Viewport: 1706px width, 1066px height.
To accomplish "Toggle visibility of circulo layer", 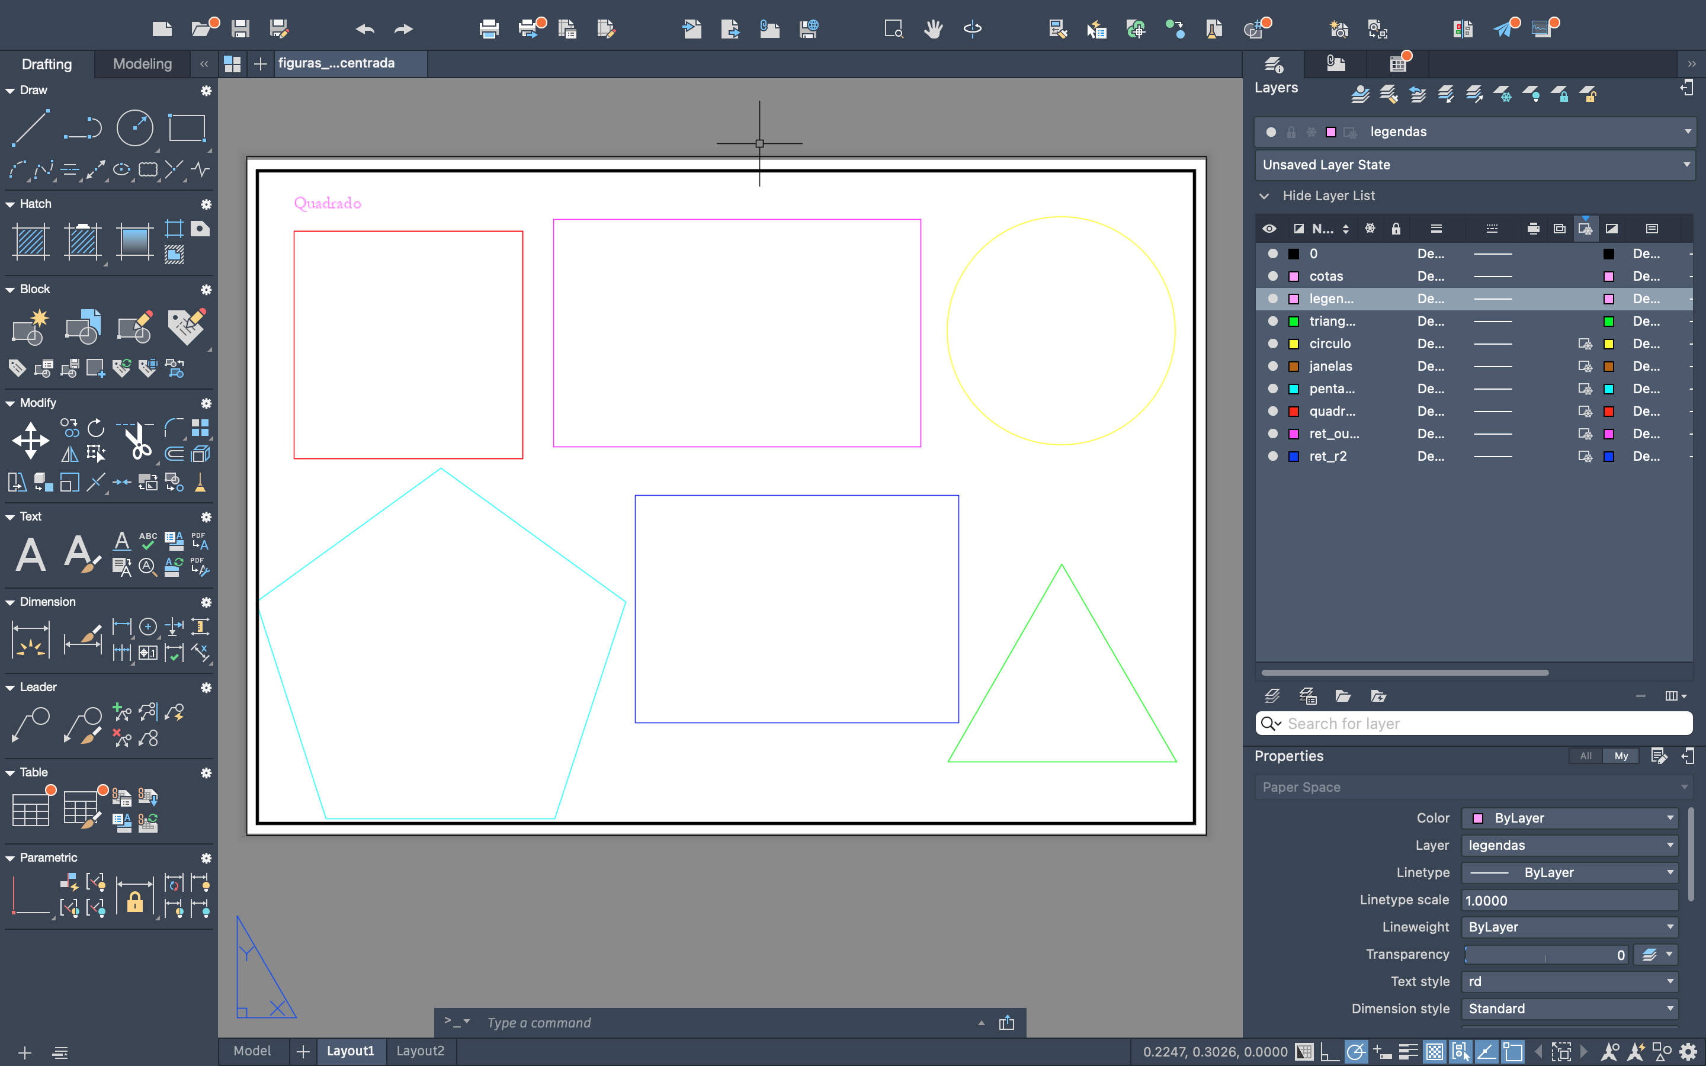I will pyautogui.click(x=1272, y=344).
